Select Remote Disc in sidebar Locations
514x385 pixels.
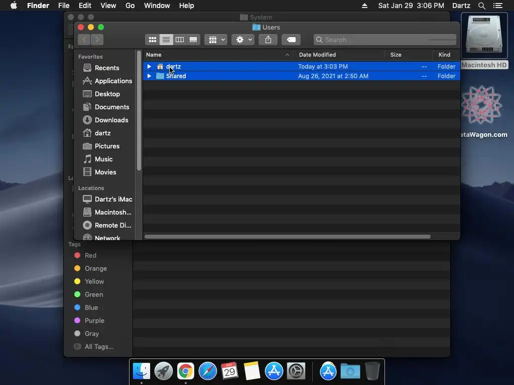click(x=106, y=225)
